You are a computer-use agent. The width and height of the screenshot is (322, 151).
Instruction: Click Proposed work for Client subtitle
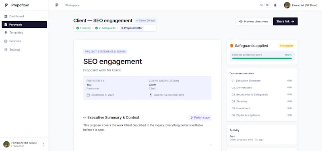103,70
